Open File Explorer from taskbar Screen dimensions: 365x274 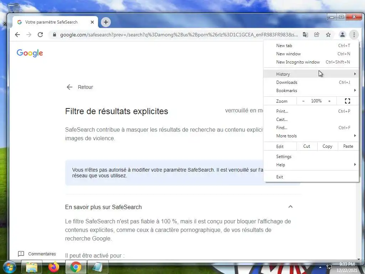(32, 267)
